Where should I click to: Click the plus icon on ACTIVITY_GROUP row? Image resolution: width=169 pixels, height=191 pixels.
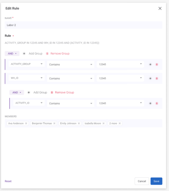coord(150,64)
